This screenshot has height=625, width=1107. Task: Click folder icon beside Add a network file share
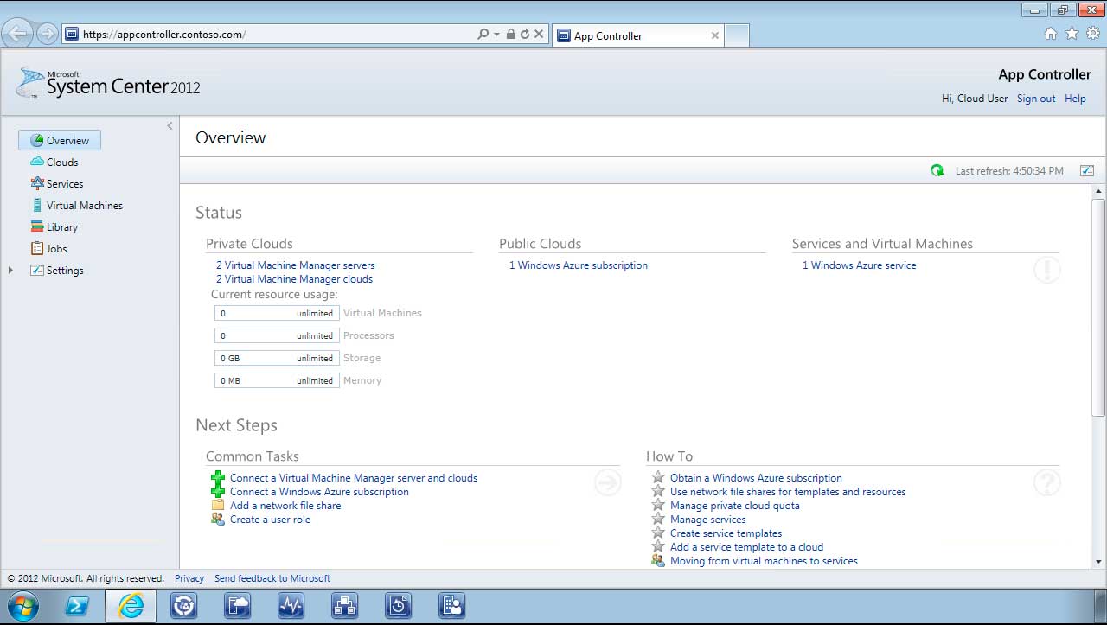coord(218,505)
